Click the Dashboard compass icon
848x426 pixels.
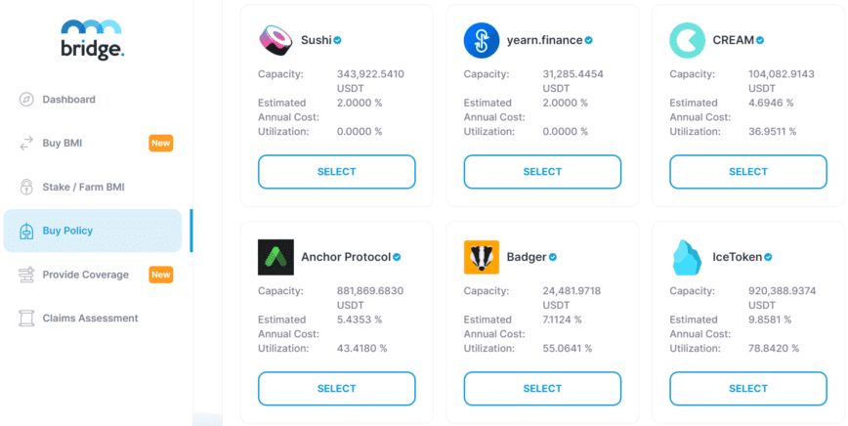[x=26, y=100]
